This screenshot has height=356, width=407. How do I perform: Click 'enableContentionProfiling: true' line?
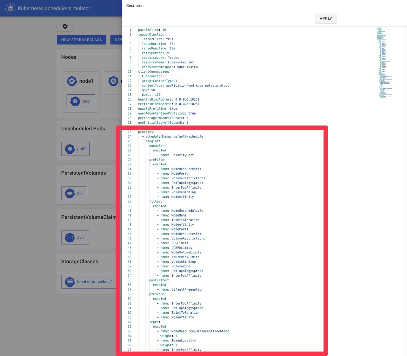point(167,113)
